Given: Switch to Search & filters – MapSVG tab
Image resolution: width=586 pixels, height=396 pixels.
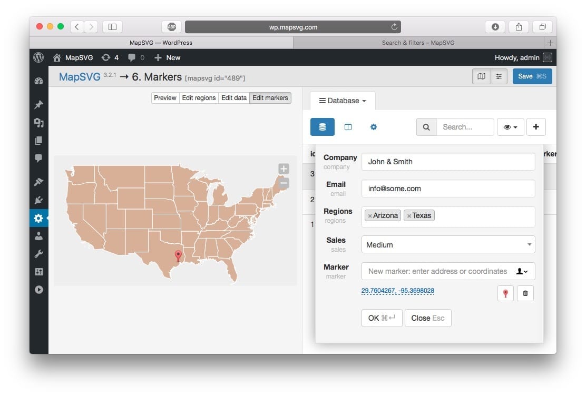Looking at the screenshot, I should [x=418, y=43].
